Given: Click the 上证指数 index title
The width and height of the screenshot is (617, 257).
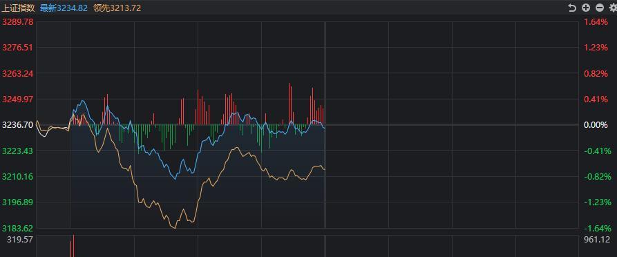Looking at the screenshot, I should tap(18, 8).
